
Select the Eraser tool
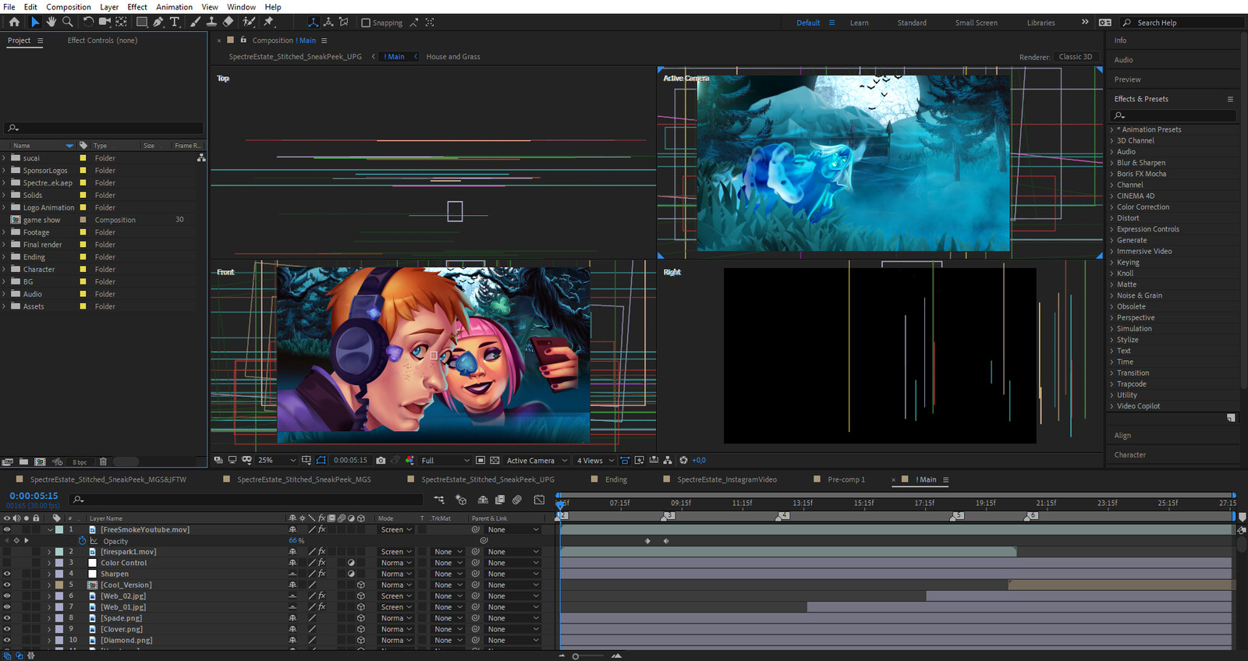click(228, 22)
